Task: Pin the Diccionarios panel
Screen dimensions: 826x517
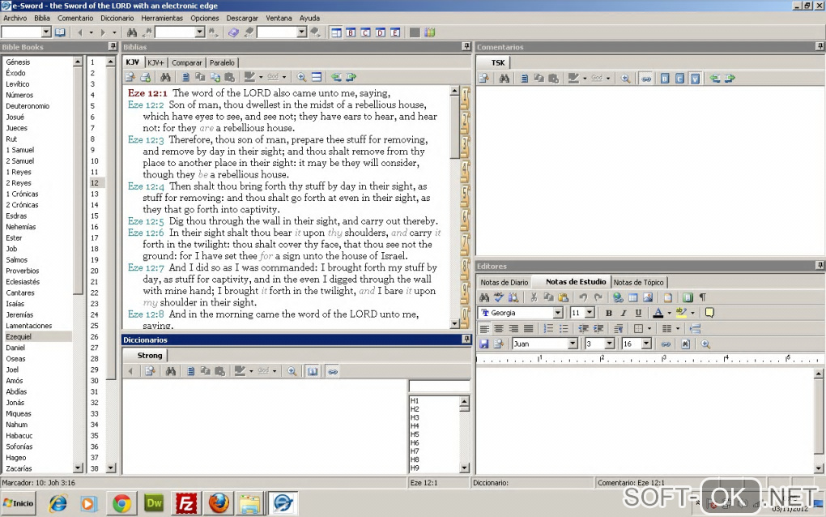Action: click(466, 340)
